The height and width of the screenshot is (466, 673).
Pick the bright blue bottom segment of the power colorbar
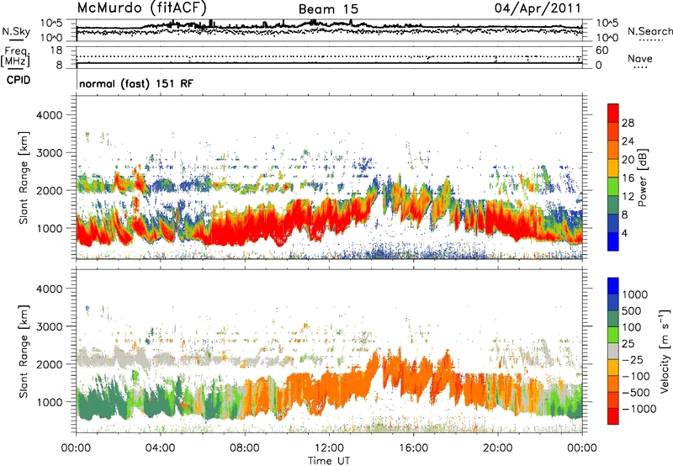(x=613, y=242)
